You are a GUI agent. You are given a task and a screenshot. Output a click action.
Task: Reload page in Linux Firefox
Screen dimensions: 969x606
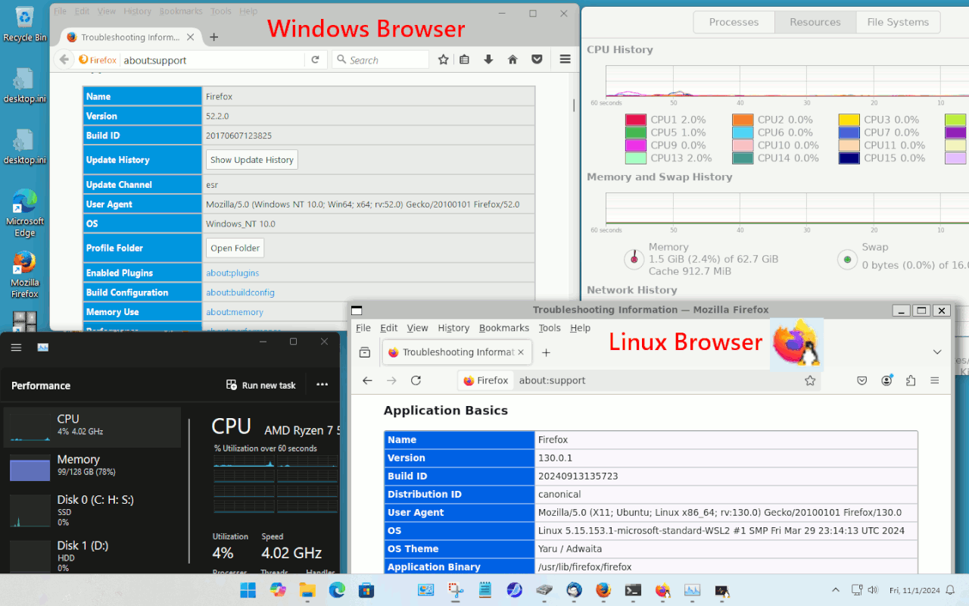(x=416, y=380)
